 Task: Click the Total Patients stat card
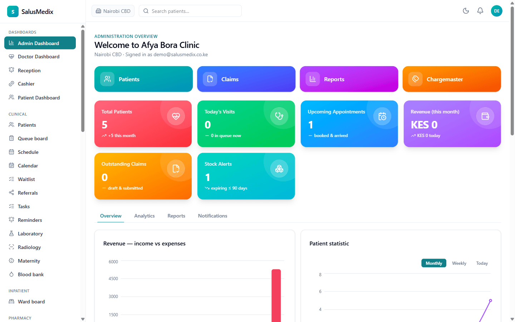click(143, 124)
